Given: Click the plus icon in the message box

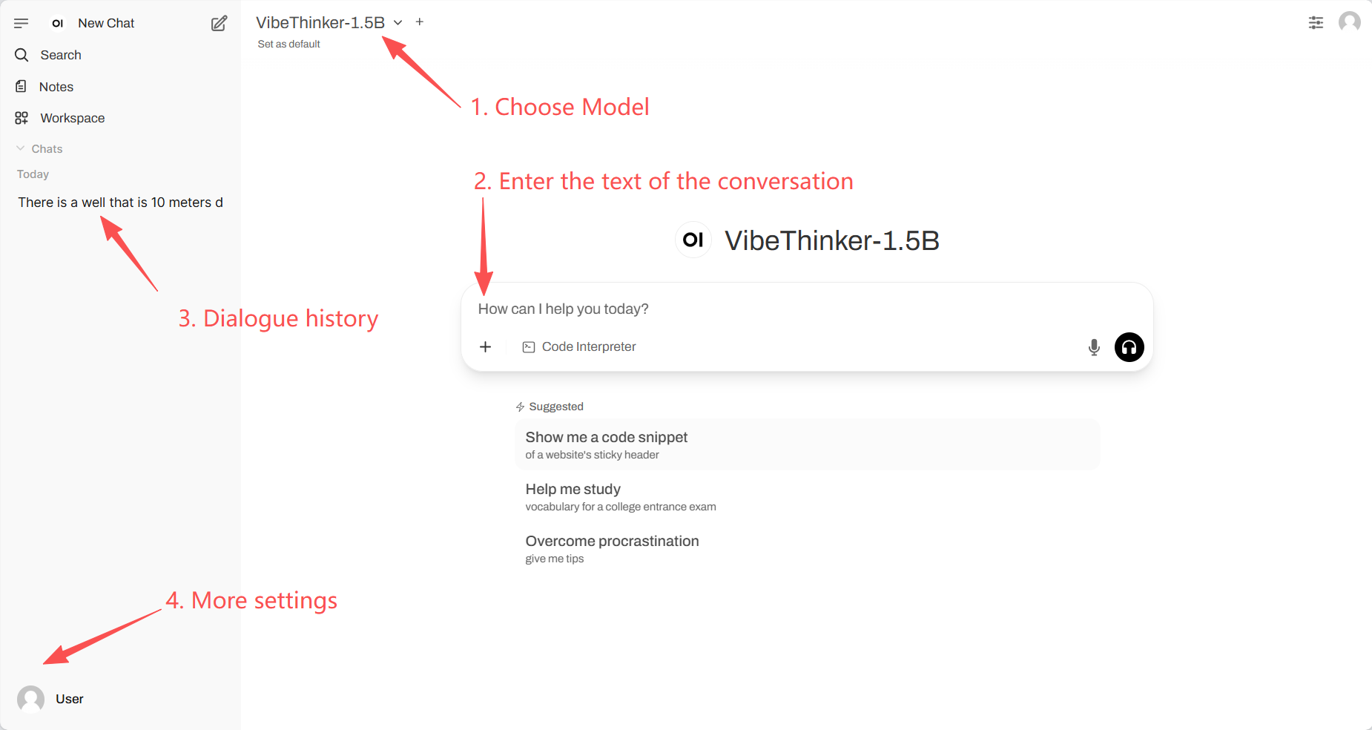Looking at the screenshot, I should [x=486, y=347].
